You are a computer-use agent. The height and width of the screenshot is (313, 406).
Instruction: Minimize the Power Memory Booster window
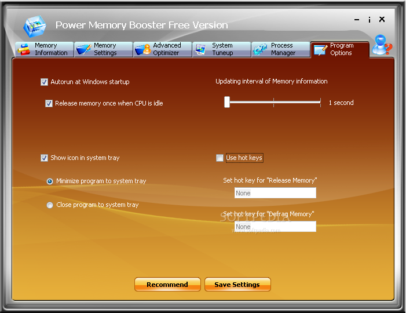pos(357,20)
